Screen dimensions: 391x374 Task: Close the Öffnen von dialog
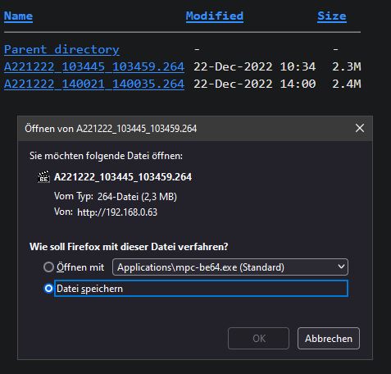(x=360, y=128)
